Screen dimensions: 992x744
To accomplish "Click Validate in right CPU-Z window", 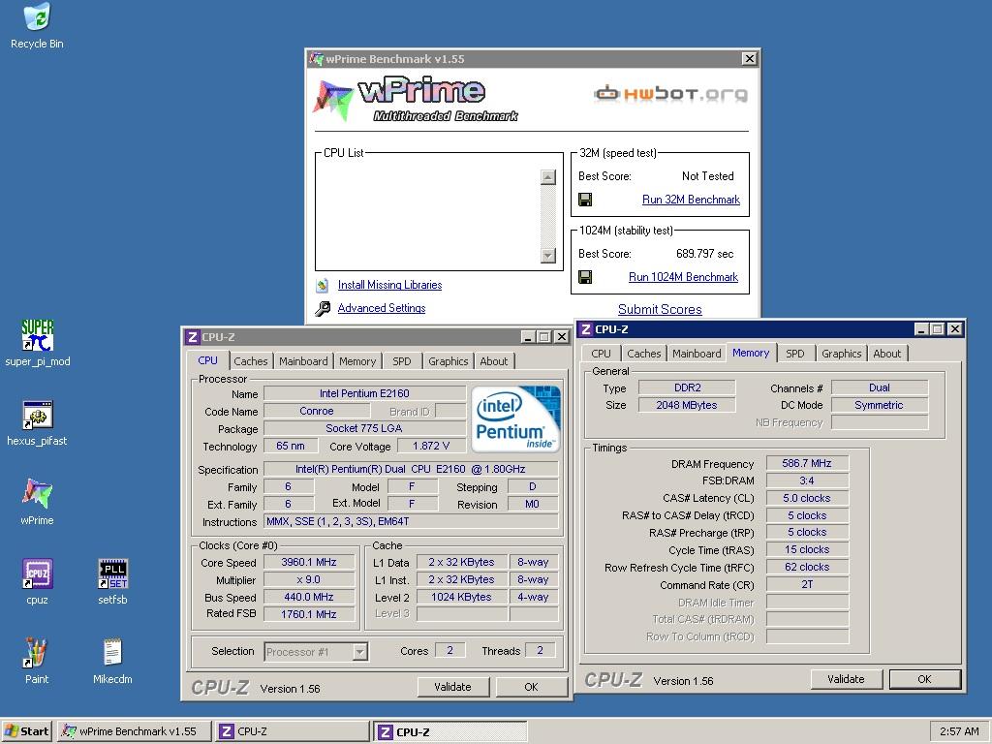I will (x=846, y=679).
